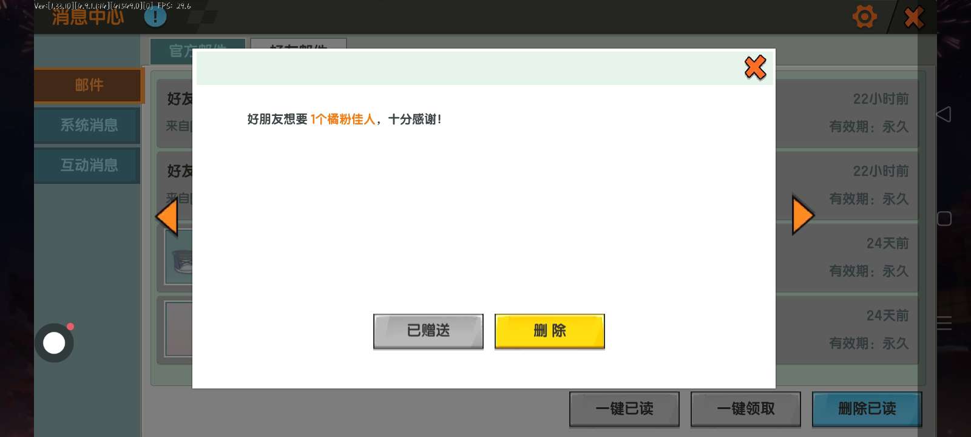Go to next mail with right arrow
The image size is (971, 437).
coord(802,215)
